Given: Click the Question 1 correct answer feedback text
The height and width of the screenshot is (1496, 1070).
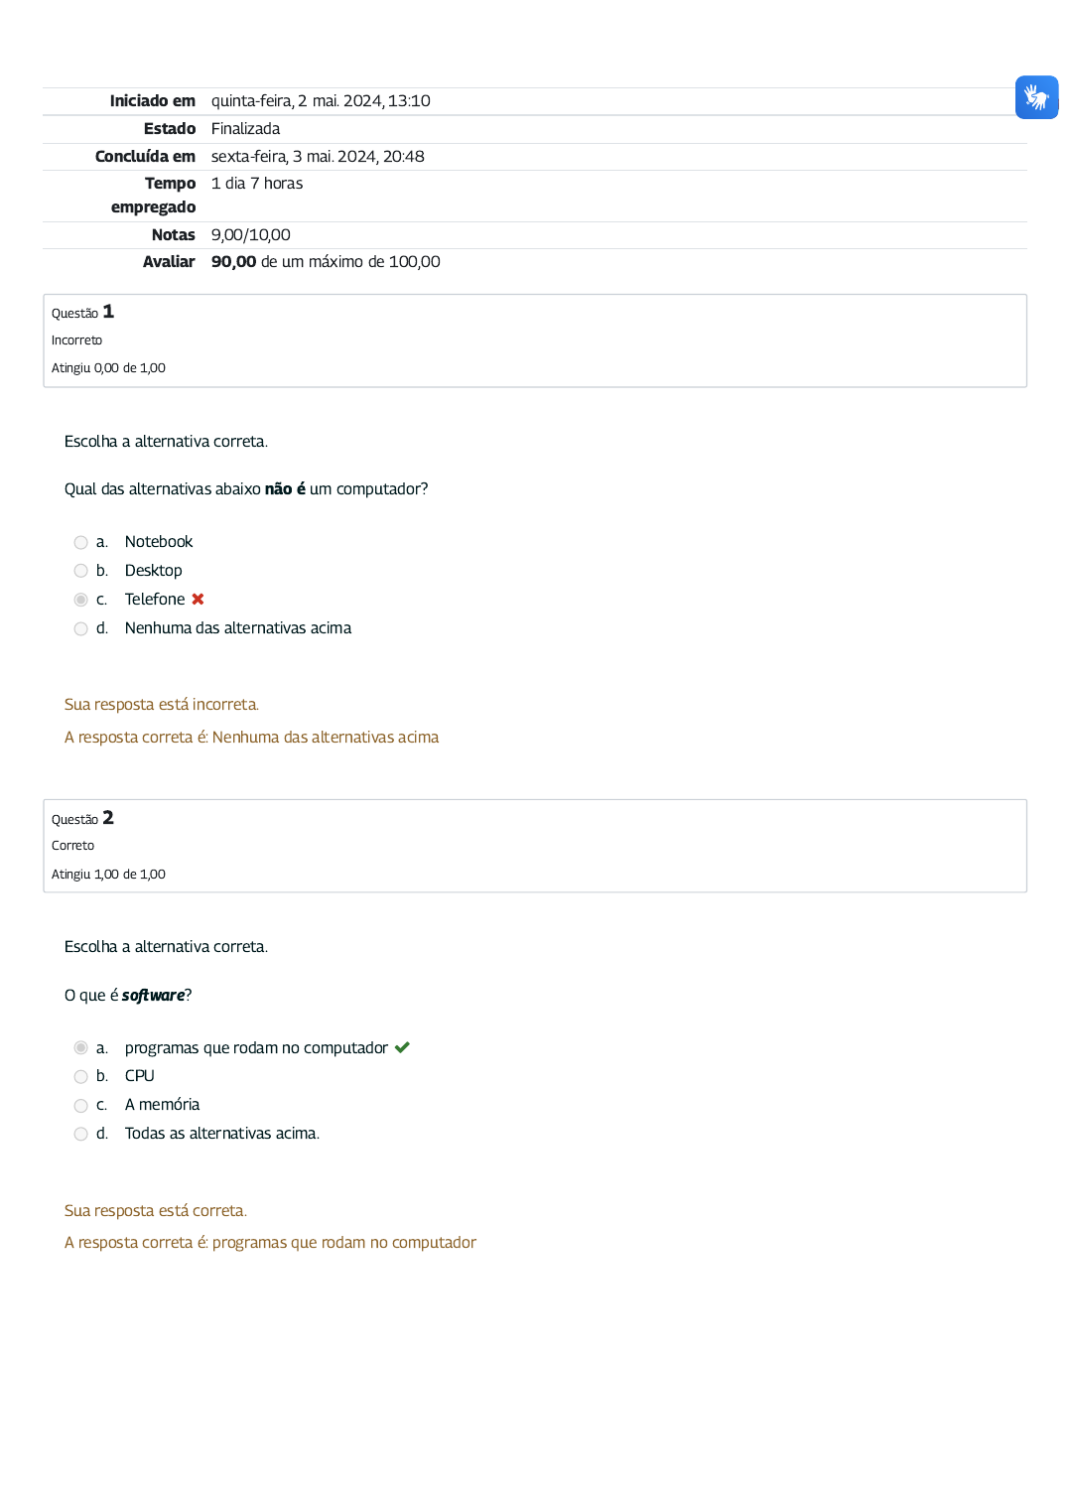Looking at the screenshot, I should coord(251,738).
